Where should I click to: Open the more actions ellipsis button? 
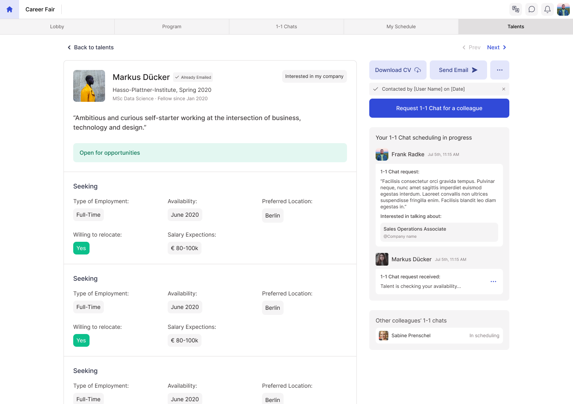[x=500, y=70]
